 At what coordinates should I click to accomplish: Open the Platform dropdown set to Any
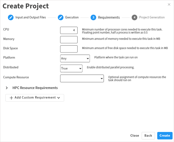coord(75,58)
